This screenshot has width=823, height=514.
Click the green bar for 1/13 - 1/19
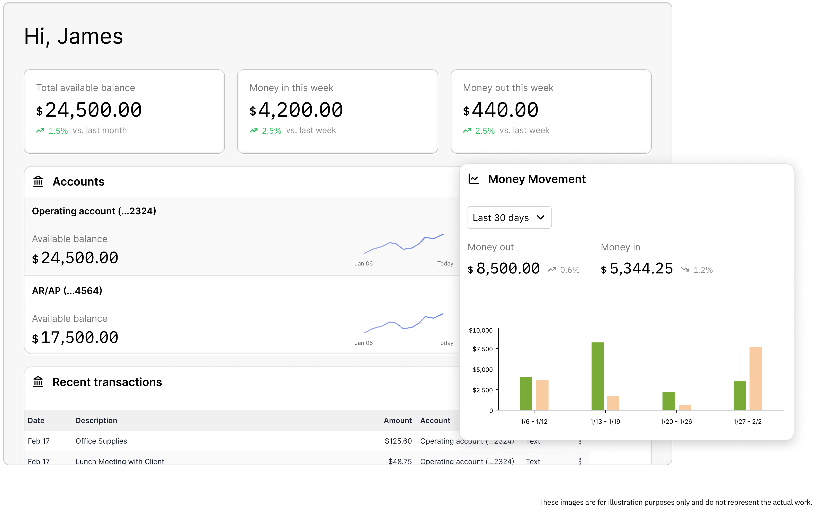597,376
